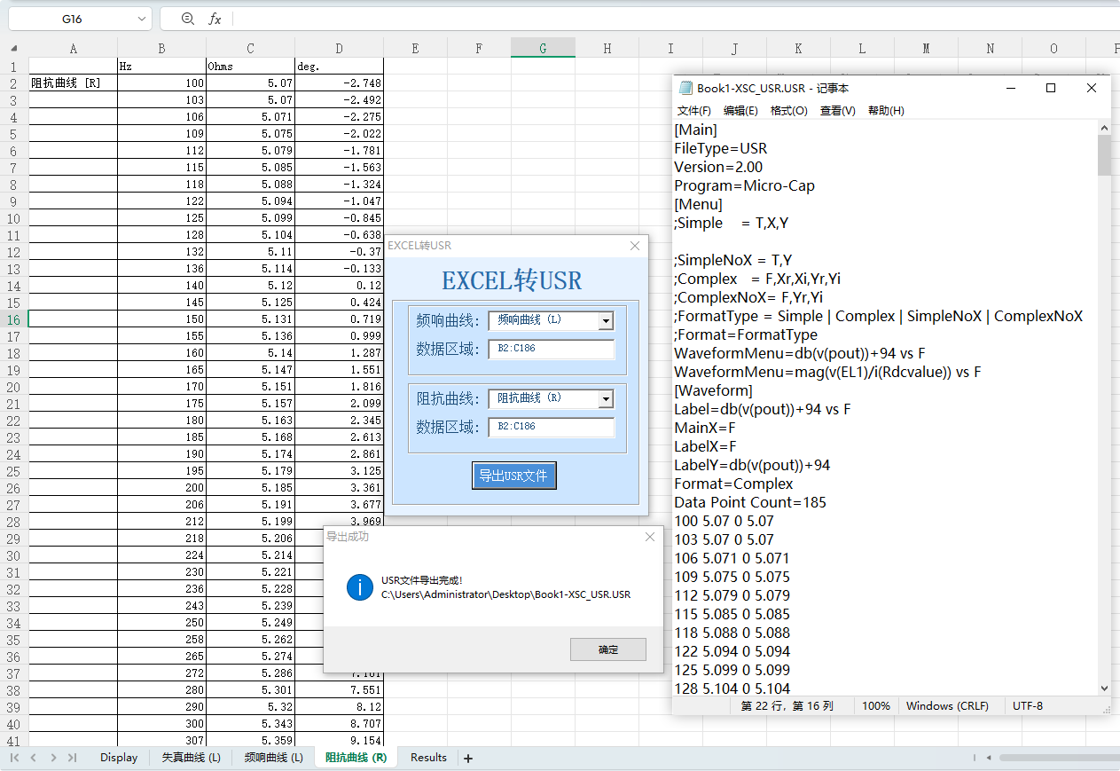1120x771 pixels.
Task: Click Excel horizontal scrollbar at bottom right
Action: (x=1060, y=758)
